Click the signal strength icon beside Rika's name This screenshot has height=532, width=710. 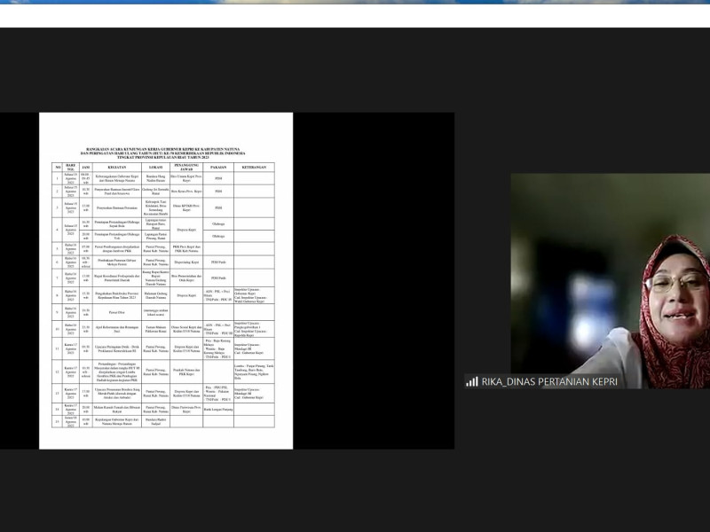pos(471,381)
